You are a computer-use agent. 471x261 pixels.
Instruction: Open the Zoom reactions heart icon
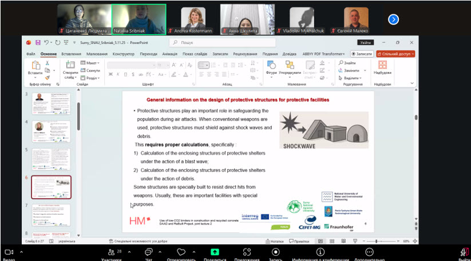(182, 251)
